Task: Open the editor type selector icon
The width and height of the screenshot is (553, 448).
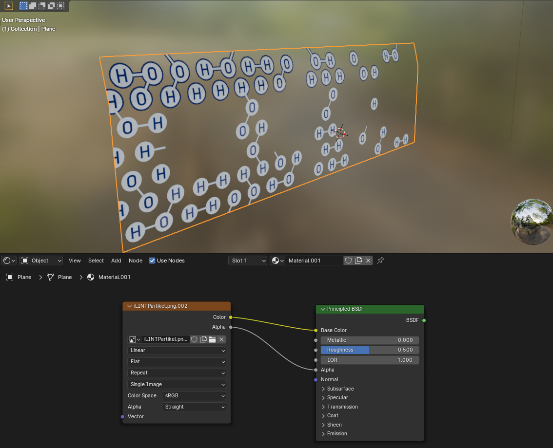Action: coord(9,261)
